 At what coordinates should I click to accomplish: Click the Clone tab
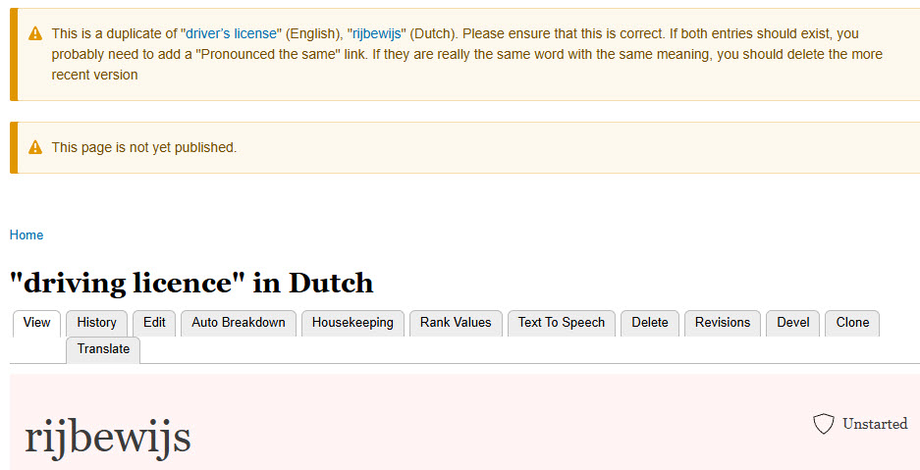(852, 323)
